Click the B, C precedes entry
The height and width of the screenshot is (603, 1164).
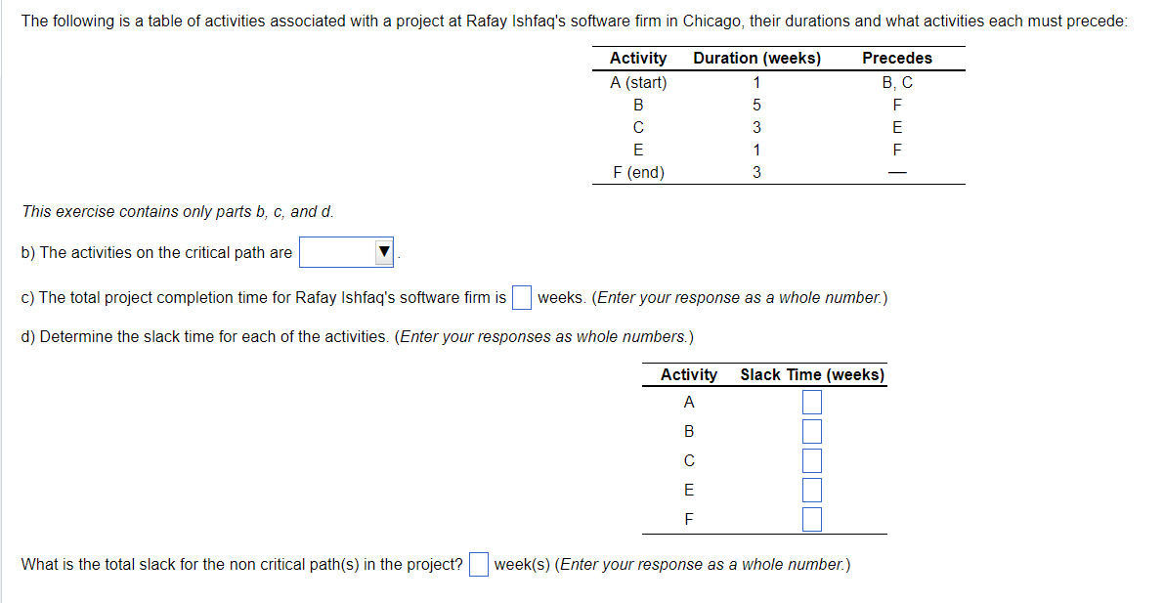point(896,82)
